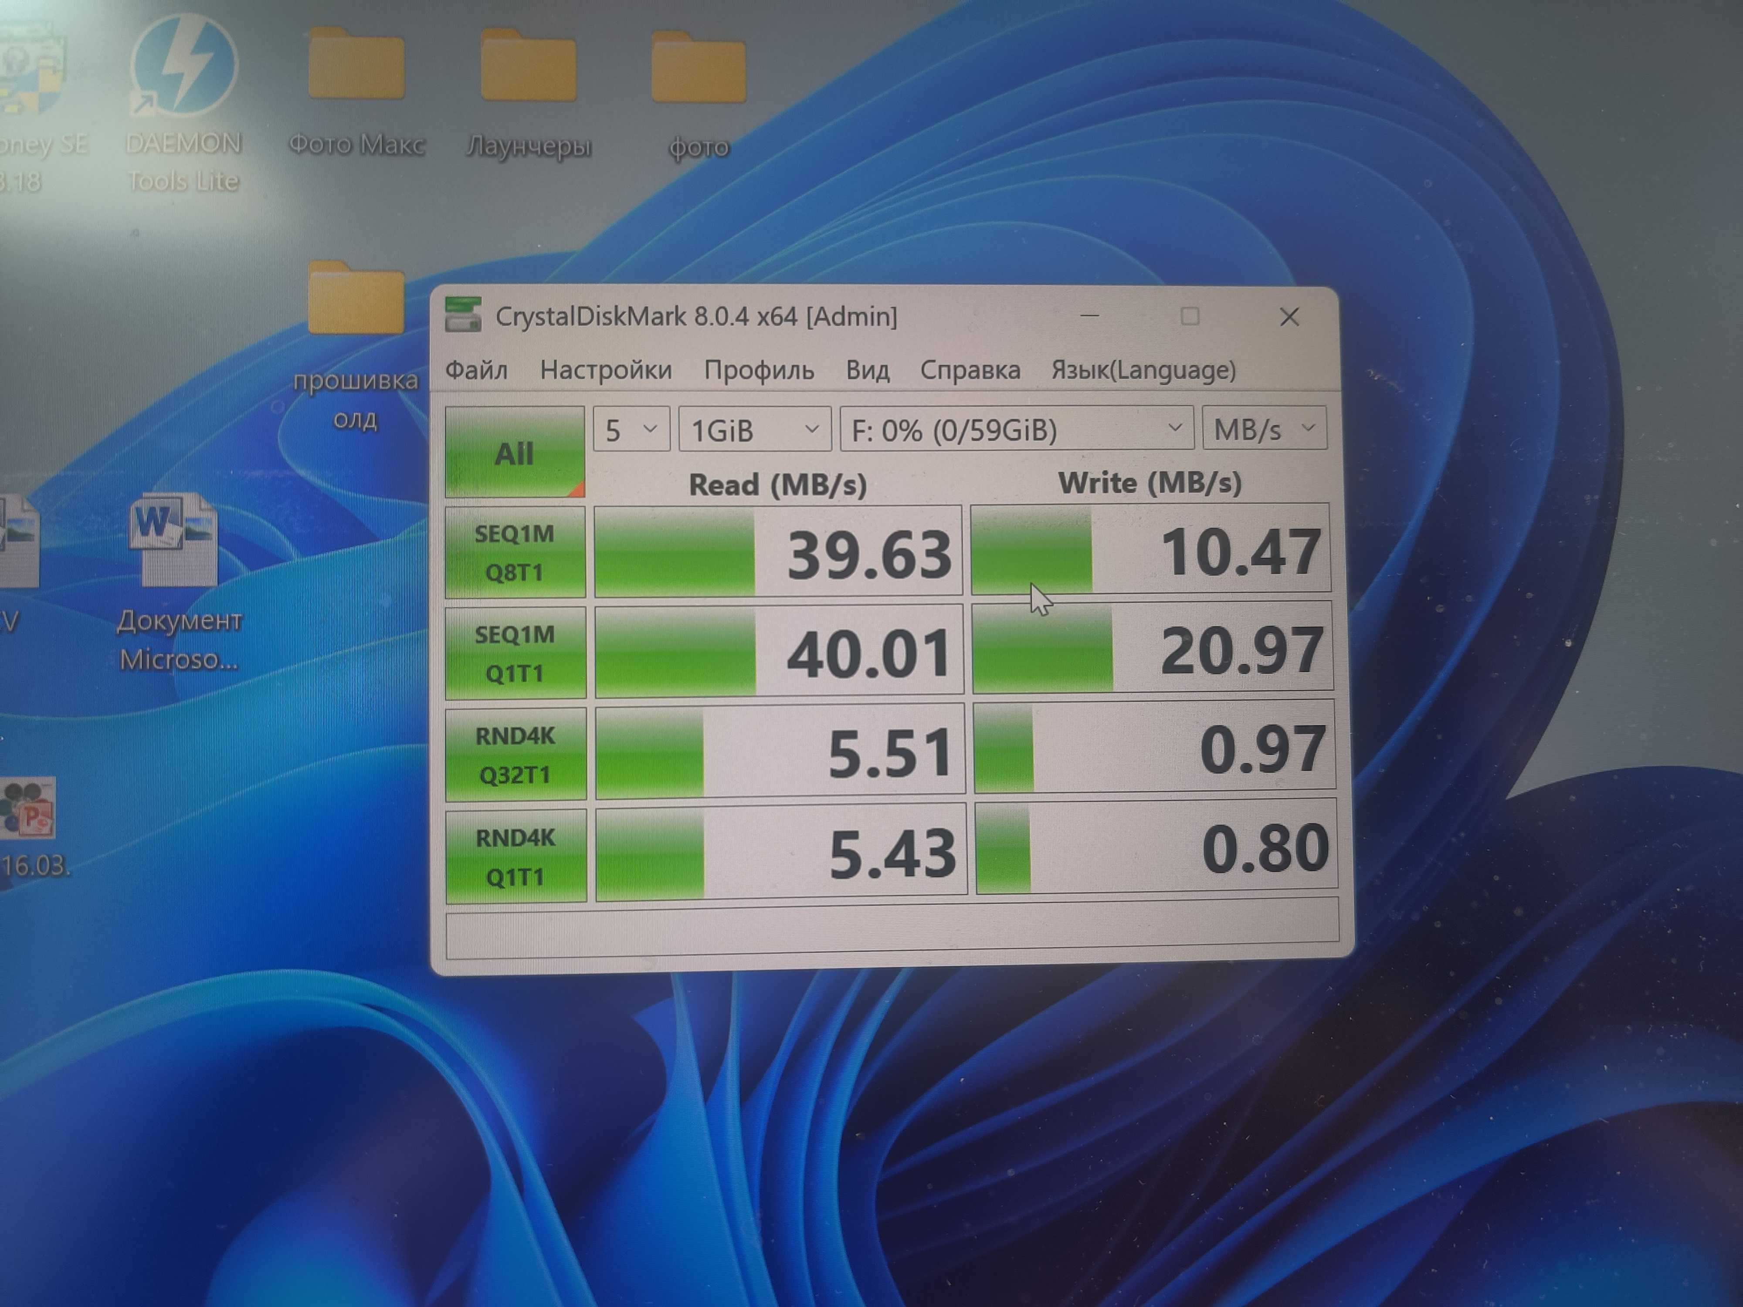This screenshot has width=1743, height=1307.
Task: Open the Язык(Language) menu
Action: click(1143, 369)
